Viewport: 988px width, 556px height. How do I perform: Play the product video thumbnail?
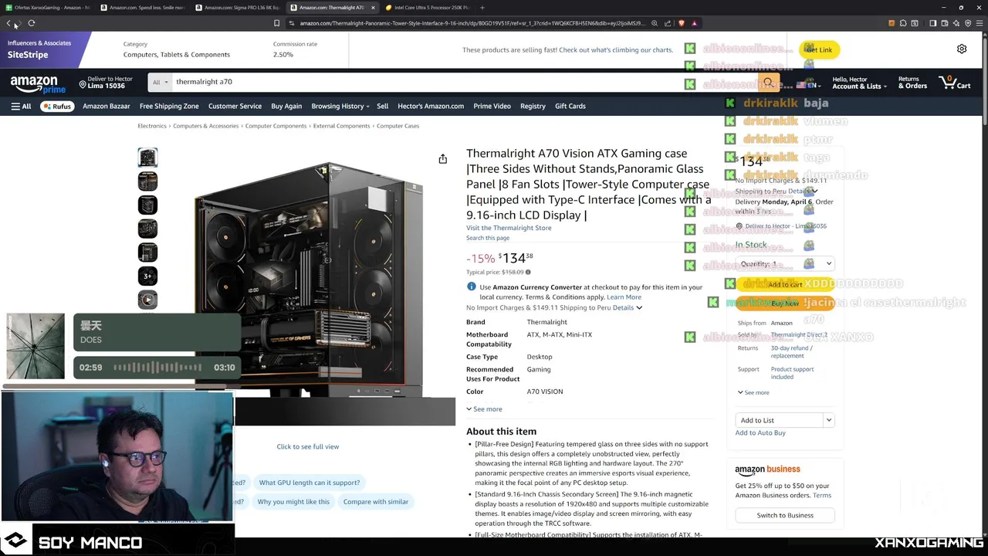pos(147,299)
